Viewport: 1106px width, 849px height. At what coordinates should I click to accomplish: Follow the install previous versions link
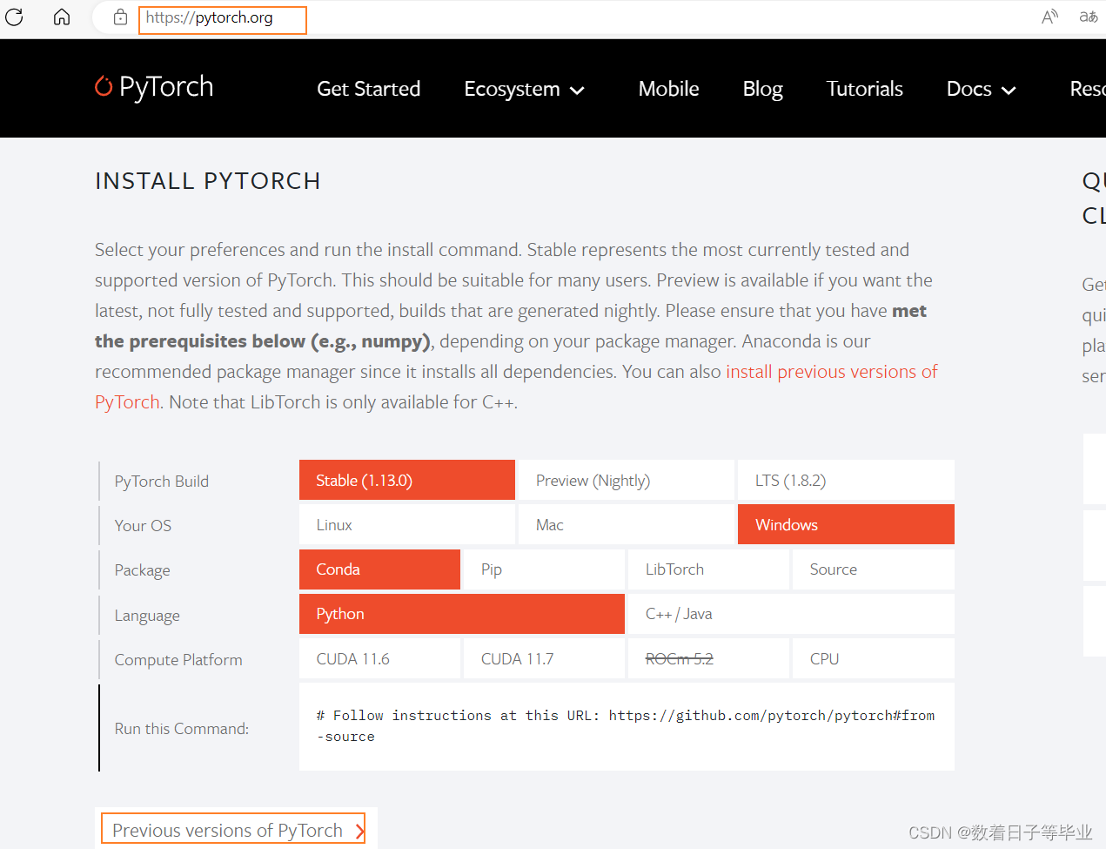click(831, 372)
